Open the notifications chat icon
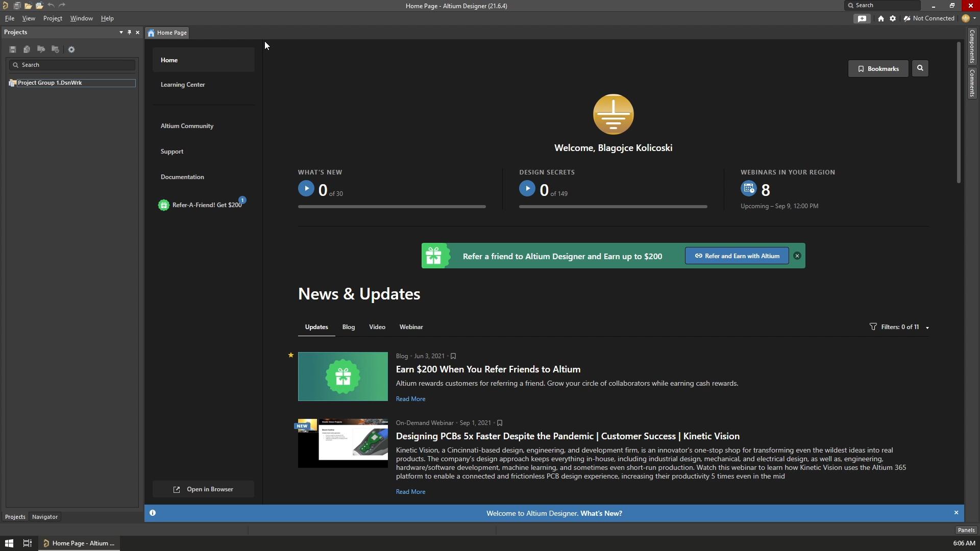 [862, 18]
